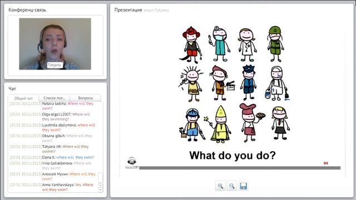This screenshot has width=356, height=200.
Task: Switch to the Список пол... tab
Action: point(55,98)
